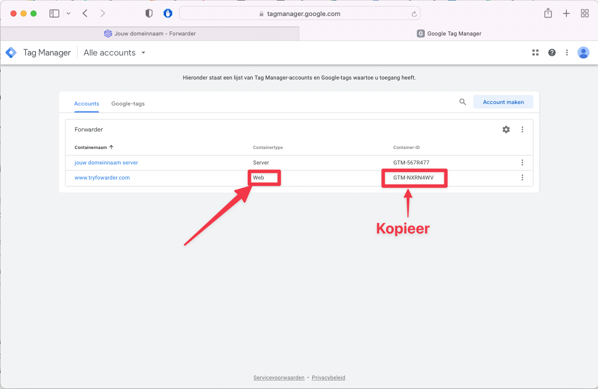
Task: Select the Accounts tab
Action: pyautogui.click(x=87, y=103)
